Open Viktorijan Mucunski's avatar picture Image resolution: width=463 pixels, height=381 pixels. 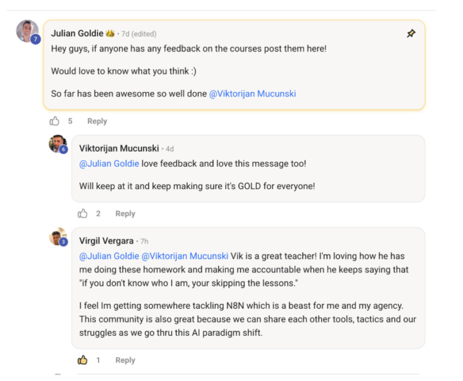point(57,143)
